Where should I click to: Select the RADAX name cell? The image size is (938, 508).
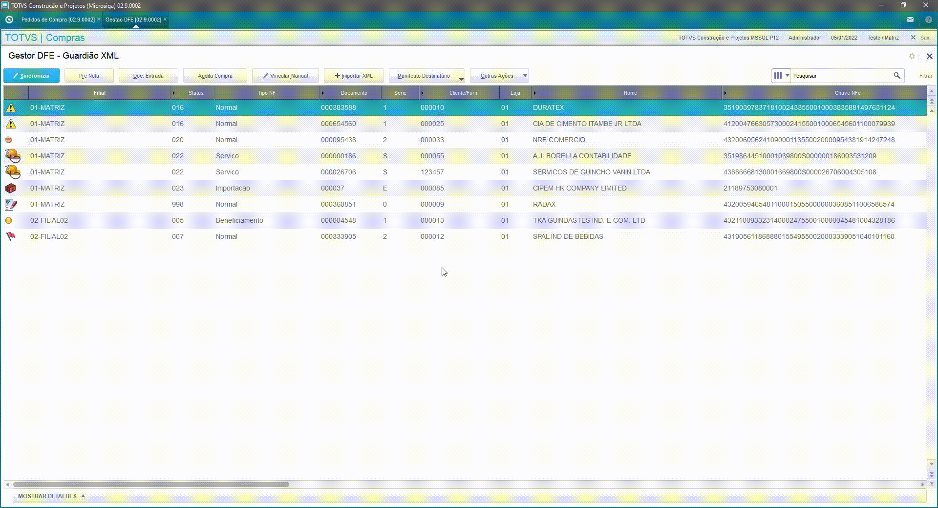click(x=626, y=204)
